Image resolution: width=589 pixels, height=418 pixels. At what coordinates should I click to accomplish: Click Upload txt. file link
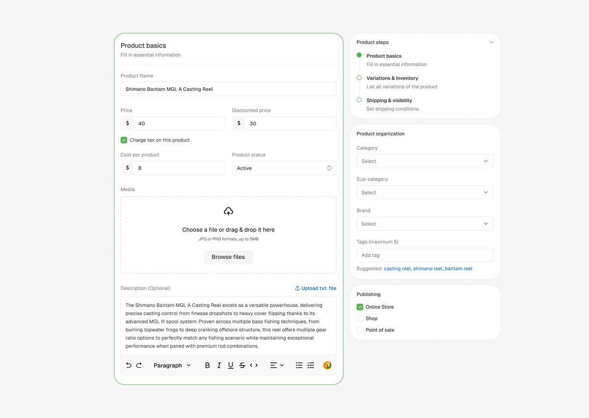pos(316,288)
